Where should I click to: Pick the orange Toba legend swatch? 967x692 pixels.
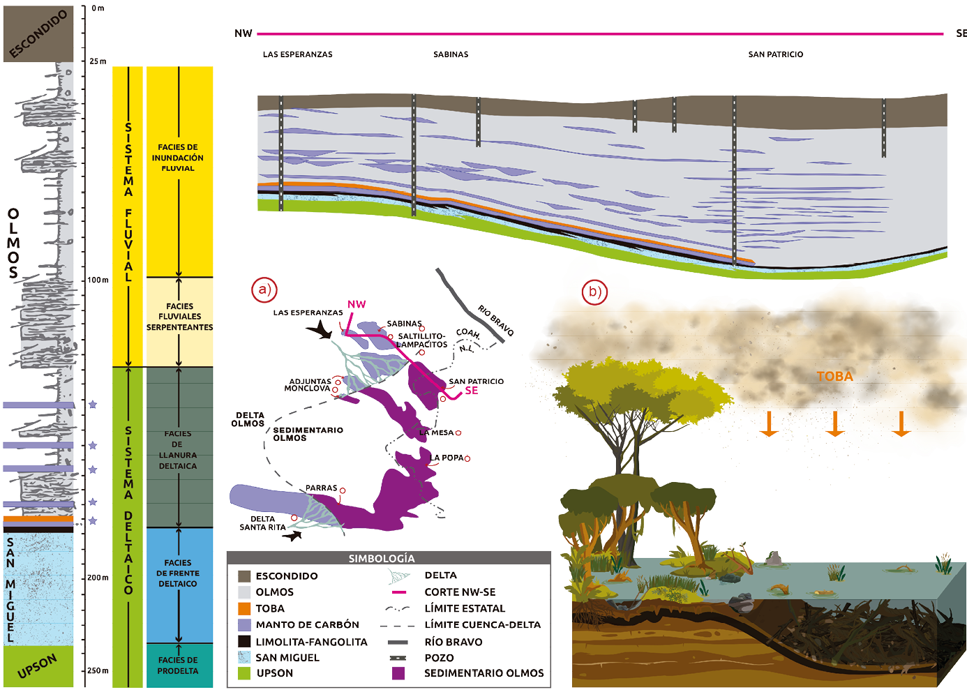[x=244, y=608]
